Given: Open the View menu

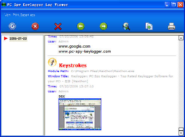Looking at the screenshot, I should (7, 15).
